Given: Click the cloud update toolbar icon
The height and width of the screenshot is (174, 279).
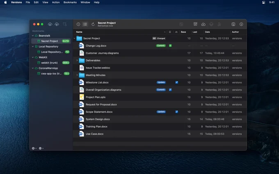Looking at the screenshot, I should click(x=203, y=24).
